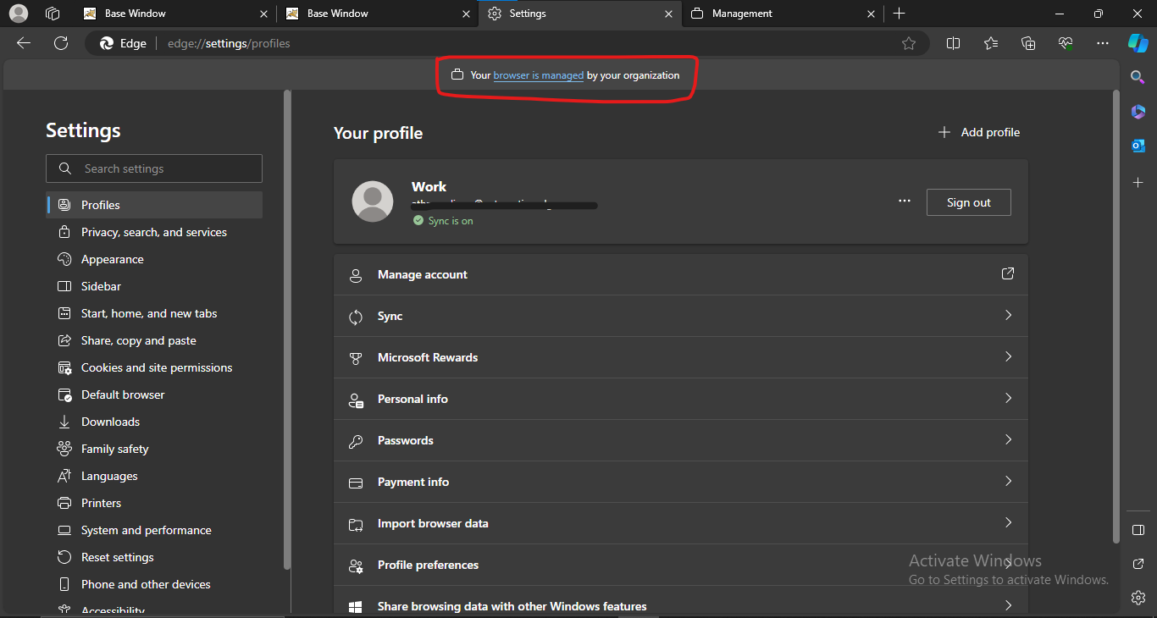This screenshot has width=1157, height=618.
Task: Refresh the page with the reload icon
Action: [x=60, y=43]
